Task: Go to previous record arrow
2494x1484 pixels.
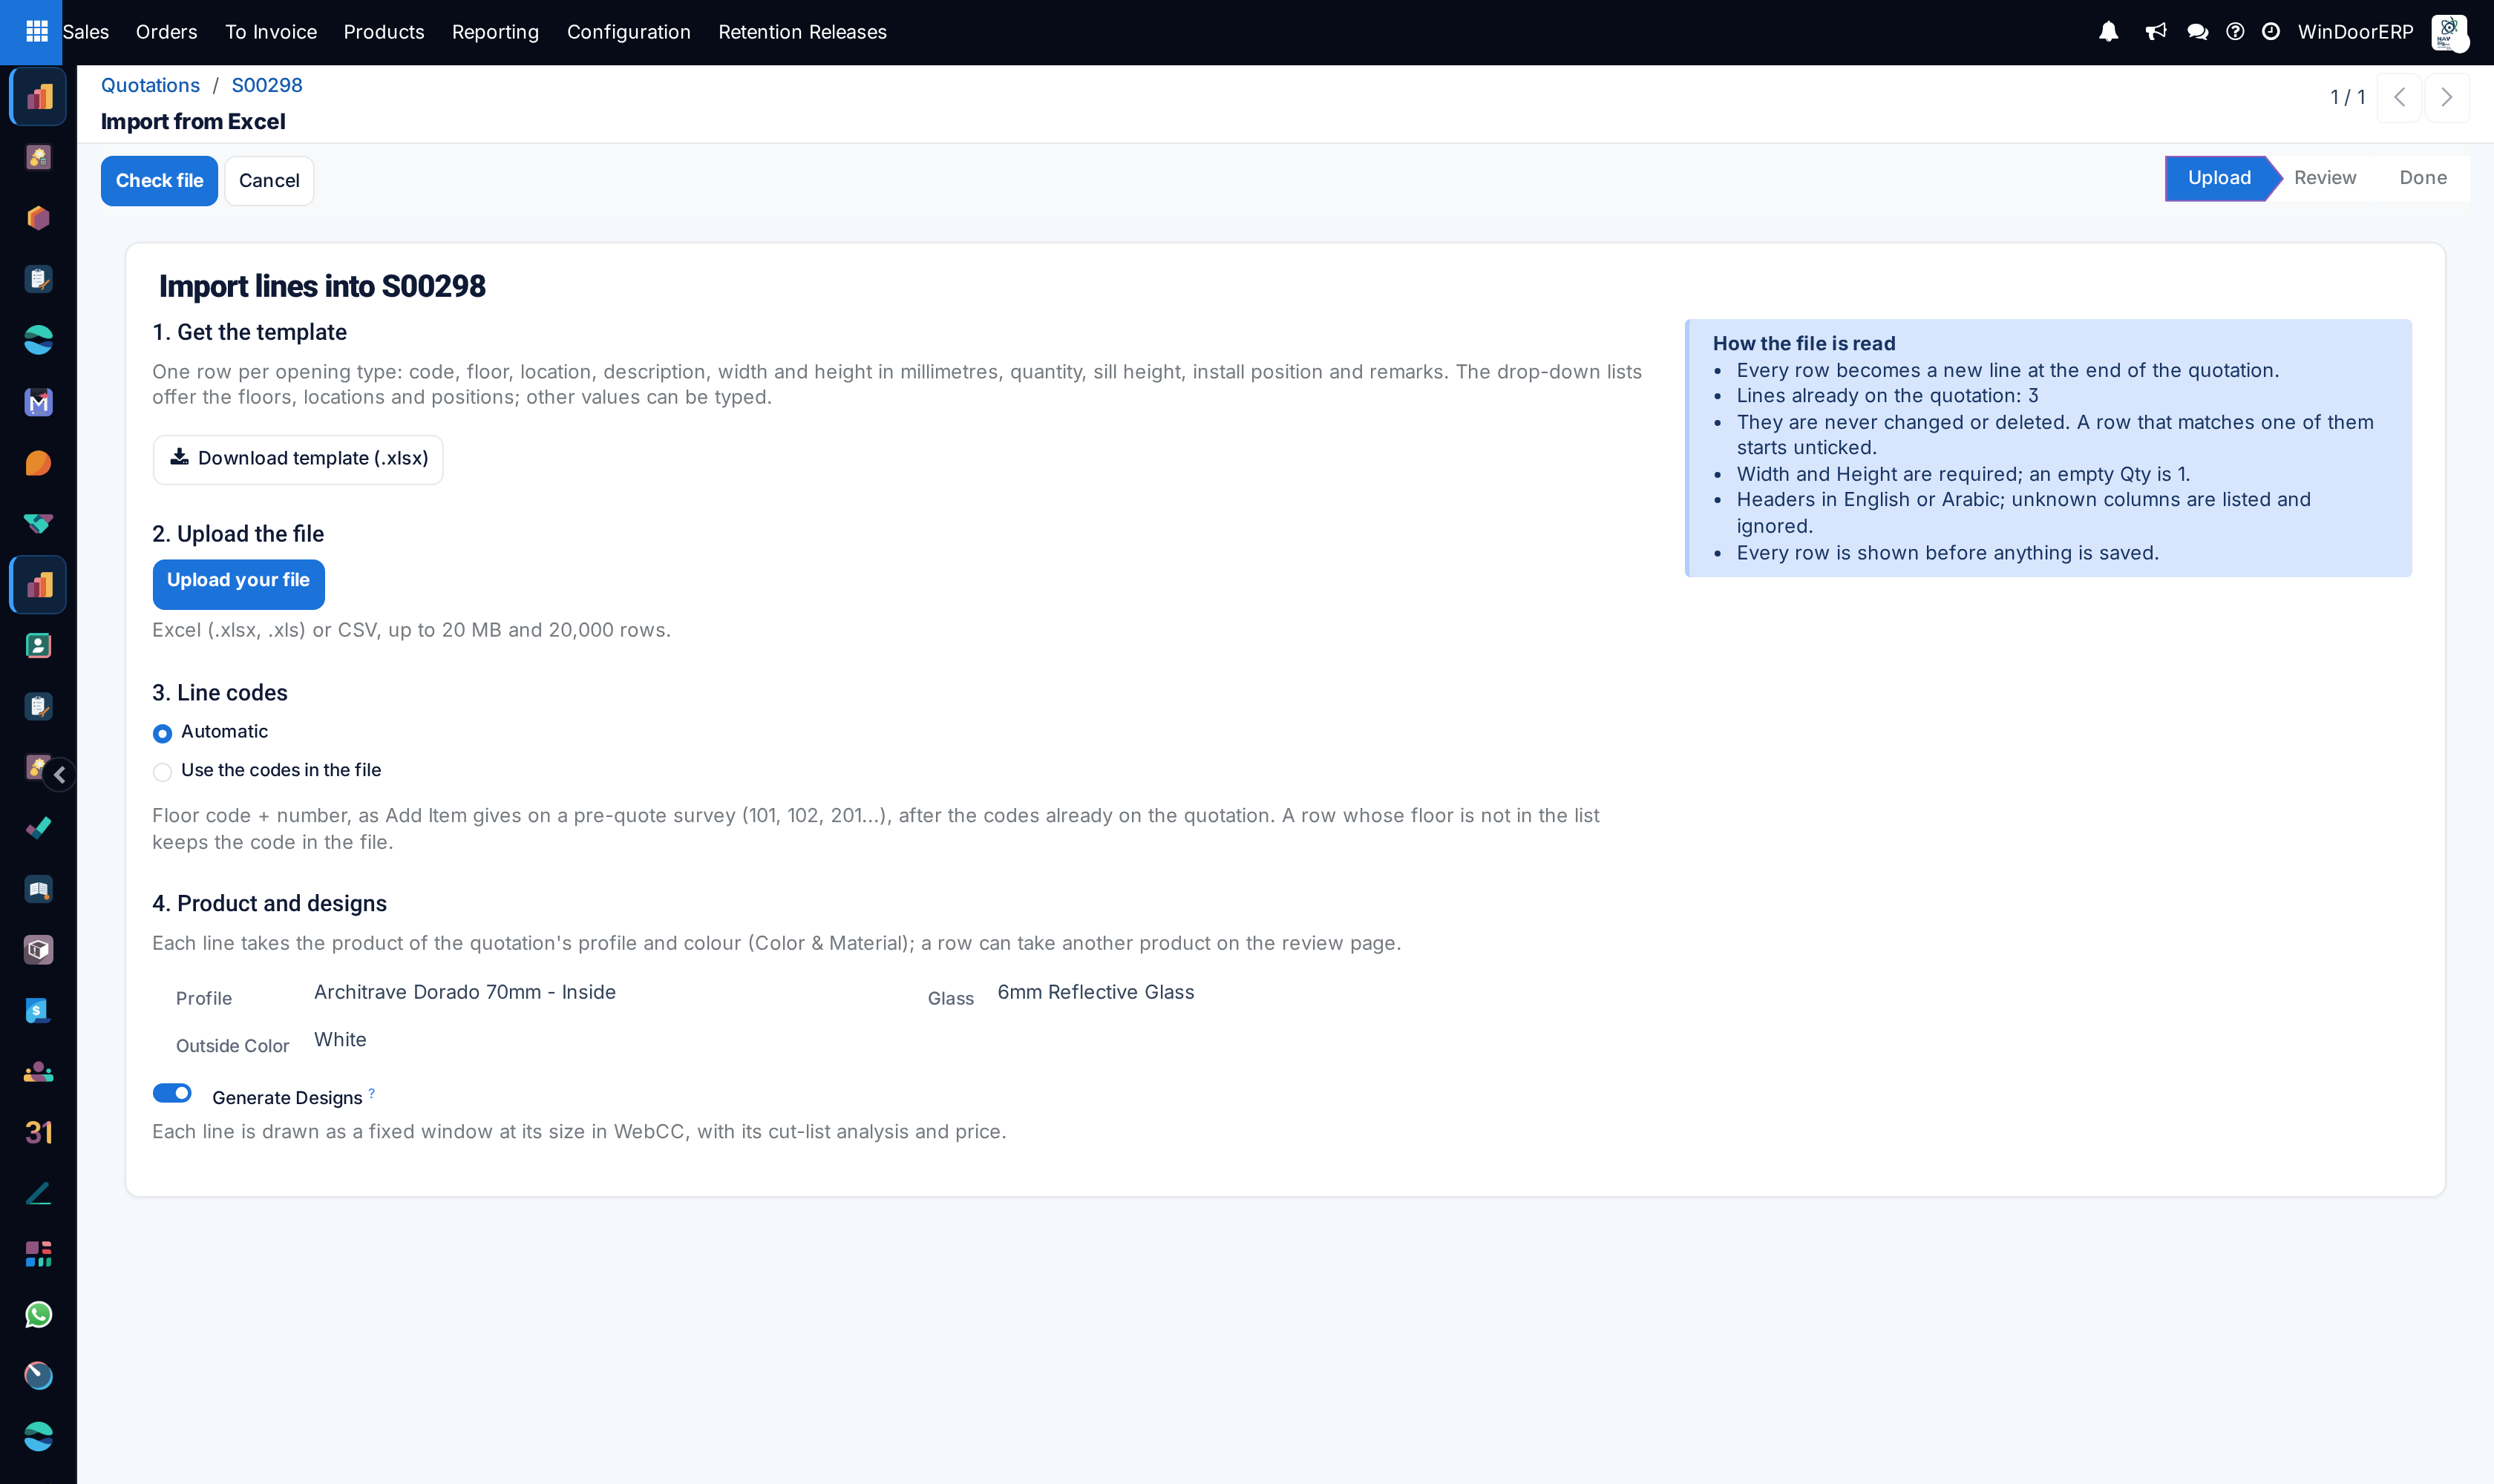Action: click(2399, 97)
